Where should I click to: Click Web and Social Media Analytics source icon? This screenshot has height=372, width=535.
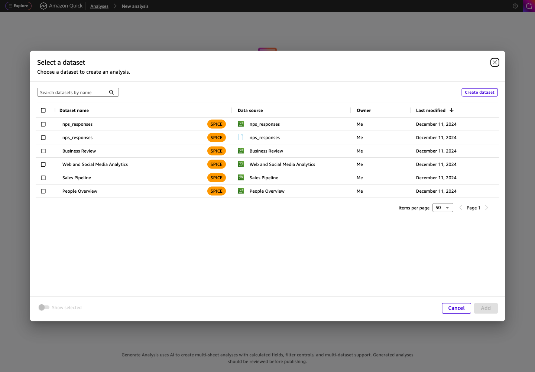coord(241,164)
